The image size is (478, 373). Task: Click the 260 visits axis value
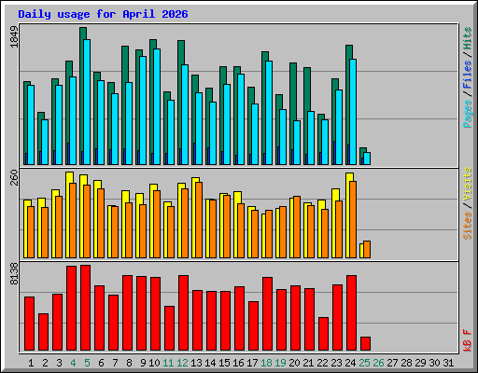pos(14,177)
